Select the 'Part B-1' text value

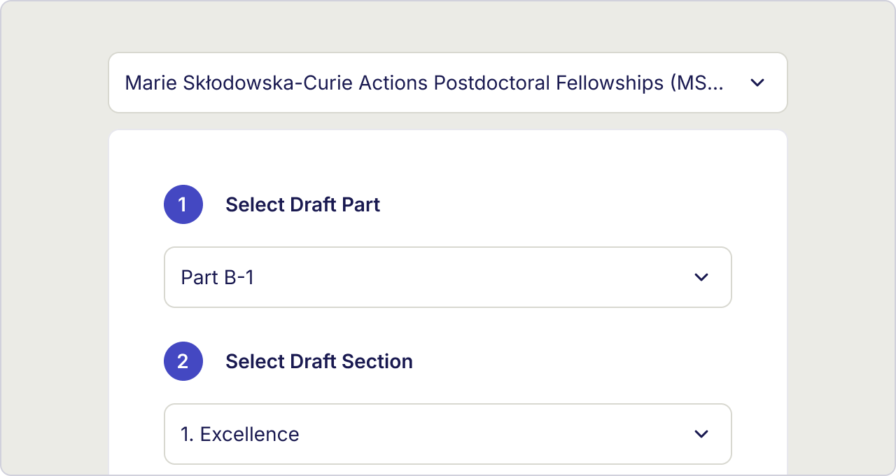pyautogui.click(x=218, y=277)
